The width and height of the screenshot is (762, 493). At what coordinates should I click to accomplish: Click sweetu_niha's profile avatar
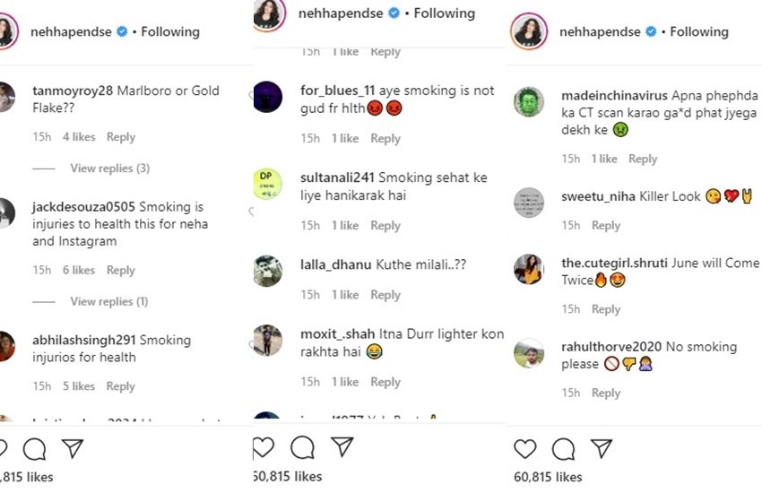click(529, 203)
